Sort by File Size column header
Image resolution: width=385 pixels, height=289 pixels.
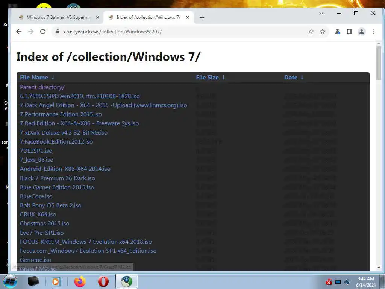(x=211, y=78)
